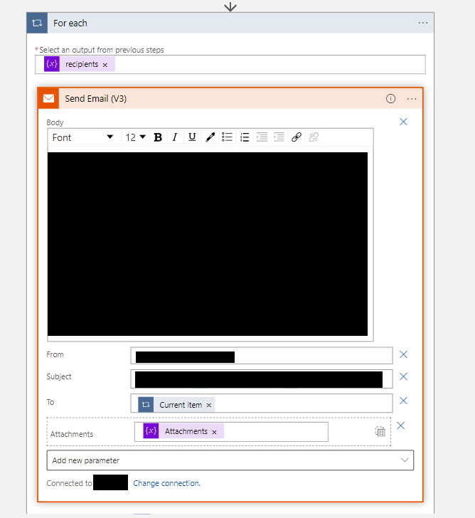Remove the recipients variable token

105,65
